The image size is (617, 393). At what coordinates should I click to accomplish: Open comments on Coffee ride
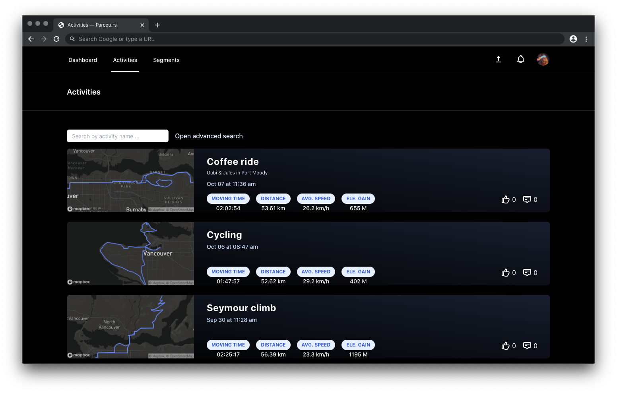pos(527,199)
